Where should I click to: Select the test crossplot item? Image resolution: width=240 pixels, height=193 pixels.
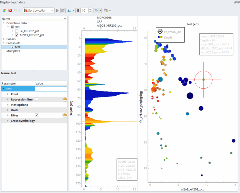point(17,47)
